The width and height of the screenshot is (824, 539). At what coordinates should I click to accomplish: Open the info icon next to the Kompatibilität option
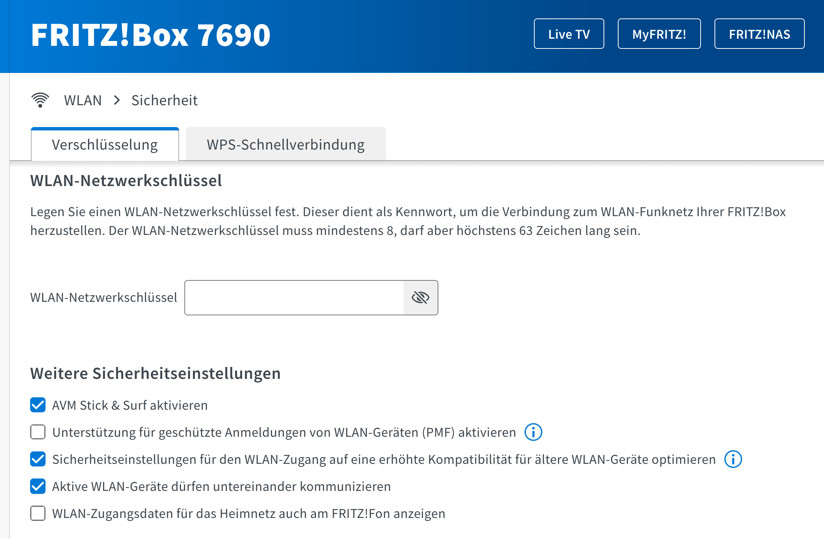733,459
